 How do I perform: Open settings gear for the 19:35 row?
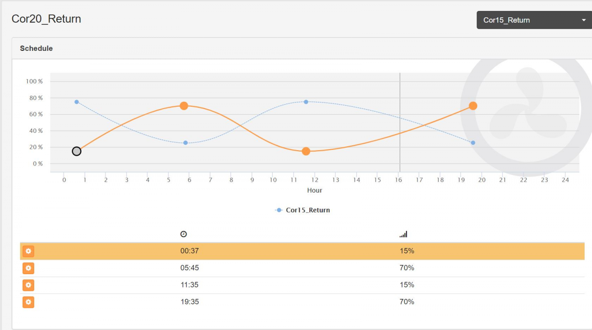(x=28, y=302)
